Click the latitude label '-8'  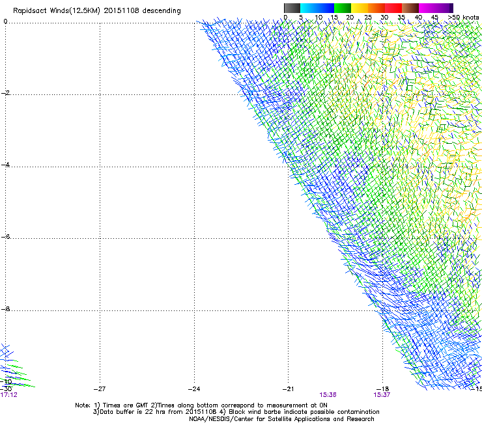coord(5,308)
